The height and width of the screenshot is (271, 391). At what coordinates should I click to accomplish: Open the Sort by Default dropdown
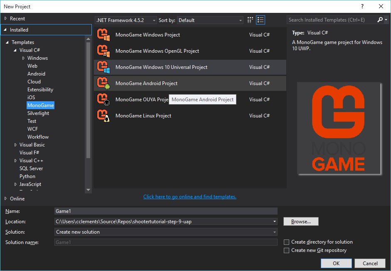[x=210, y=20]
